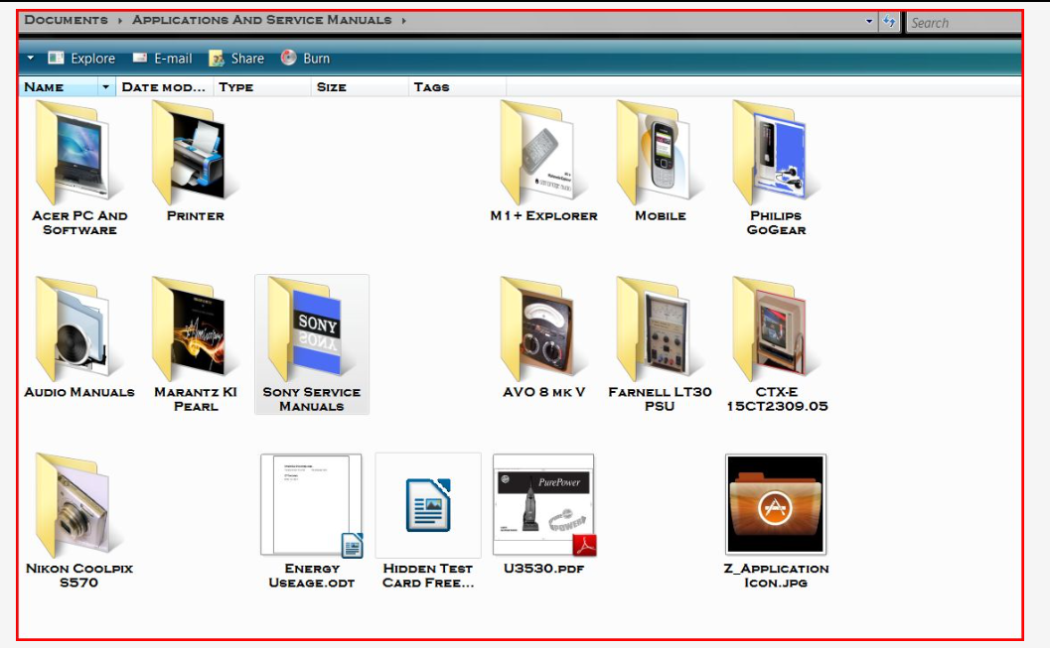Select the Sony Service Manuals folder
Viewport: 1050px width, 648px height.
pos(311,344)
